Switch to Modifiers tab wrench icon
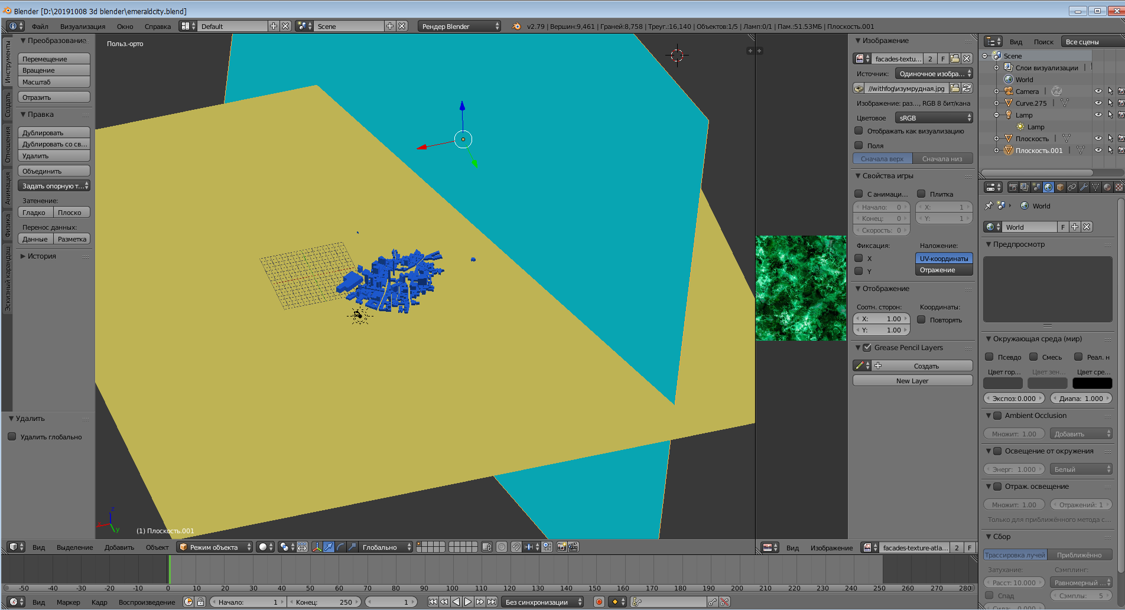The width and height of the screenshot is (1125, 610). coord(1084,187)
